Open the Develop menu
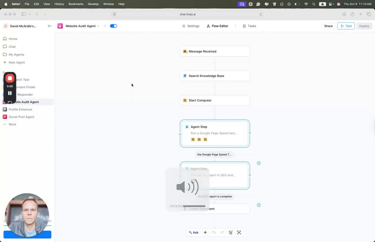Image resolution: width=375 pixels, height=242 pixels. (x=93, y=4)
